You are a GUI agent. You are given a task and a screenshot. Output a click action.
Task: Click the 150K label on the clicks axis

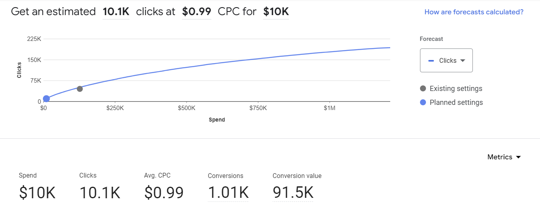[34, 60]
